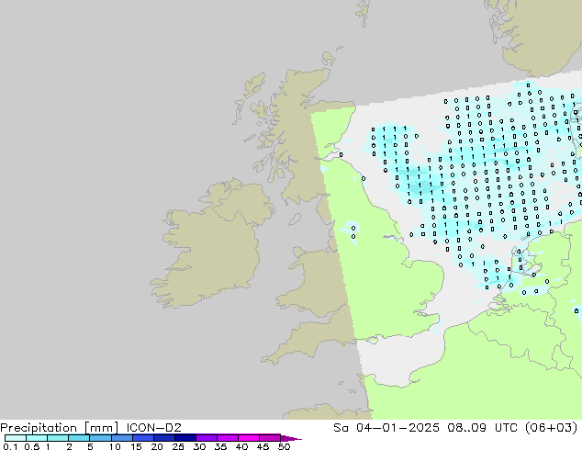Select the 45–50 mm legend color swatch

[270, 438]
